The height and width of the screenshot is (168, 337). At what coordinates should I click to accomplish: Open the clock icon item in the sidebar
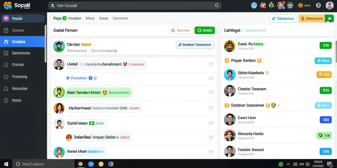click(23, 100)
